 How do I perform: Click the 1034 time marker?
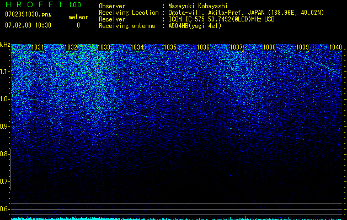click(x=137, y=47)
